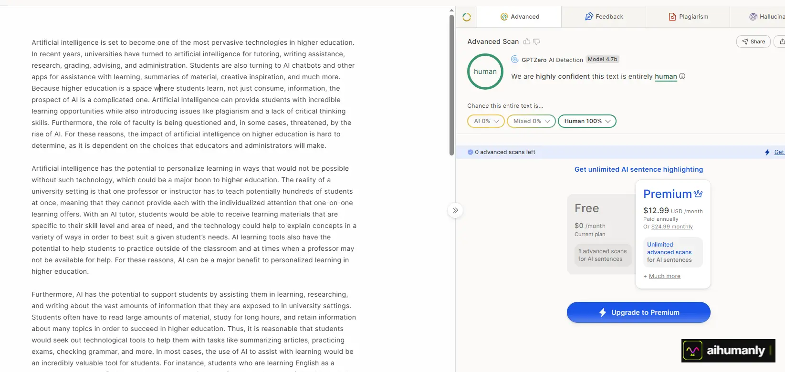Click Get unlimited AI sentence highlighting heading
Screen dimensions: 785x372
point(638,169)
